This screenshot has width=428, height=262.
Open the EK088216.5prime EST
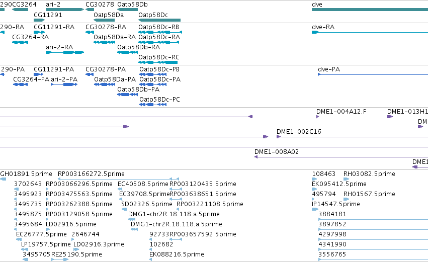pyautogui.click(x=177, y=254)
